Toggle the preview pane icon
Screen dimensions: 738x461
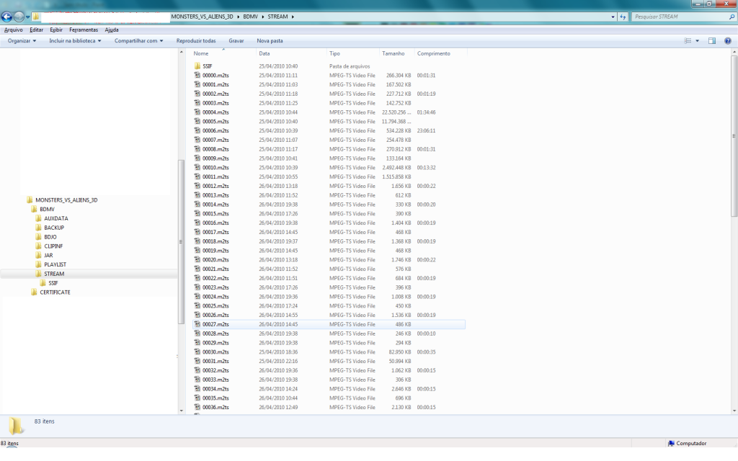pos(712,41)
